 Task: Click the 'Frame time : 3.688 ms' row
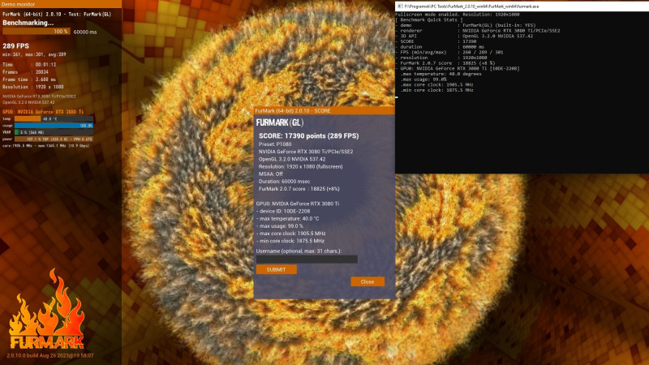[29, 79]
